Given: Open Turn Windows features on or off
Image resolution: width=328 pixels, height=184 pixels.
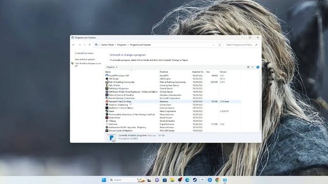Looking at the screenshot, I should [x=88, y=64].
